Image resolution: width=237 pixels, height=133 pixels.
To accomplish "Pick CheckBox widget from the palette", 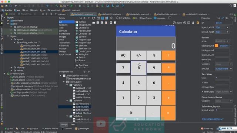I will tap(82, 28).
